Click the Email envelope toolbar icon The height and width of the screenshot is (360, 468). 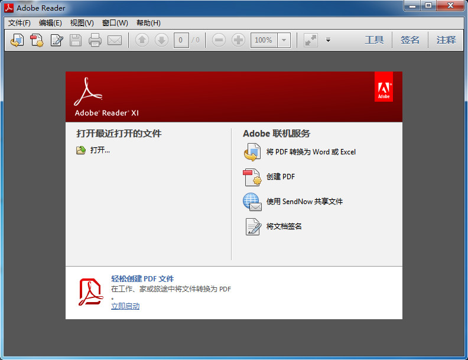(115, 40)
